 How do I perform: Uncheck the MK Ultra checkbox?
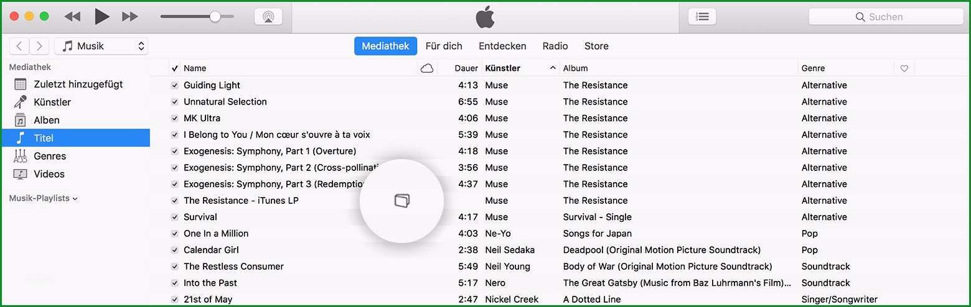click(175, 118)
